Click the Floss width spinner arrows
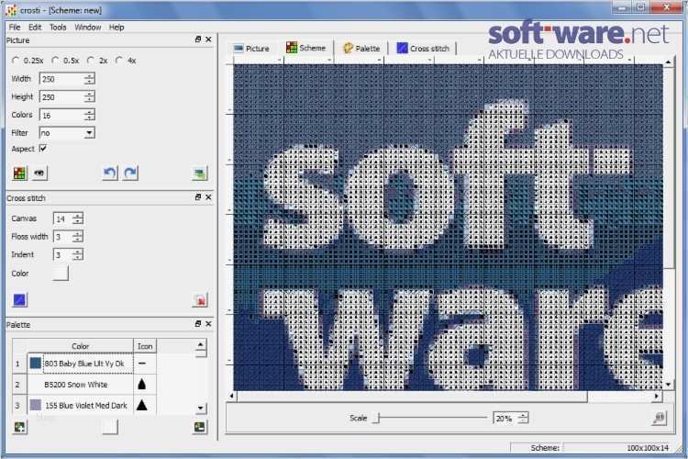688x459 pixels. [78, 237]
